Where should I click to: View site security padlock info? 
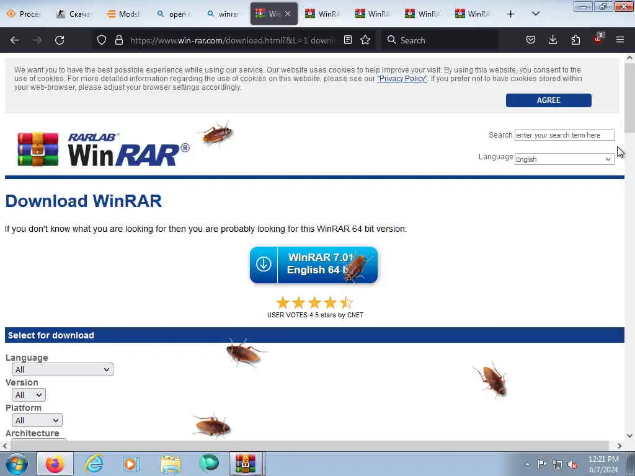(118, 40)
